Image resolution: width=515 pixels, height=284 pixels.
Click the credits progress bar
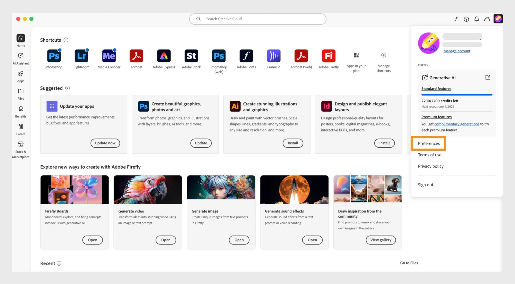click(457, 95)
